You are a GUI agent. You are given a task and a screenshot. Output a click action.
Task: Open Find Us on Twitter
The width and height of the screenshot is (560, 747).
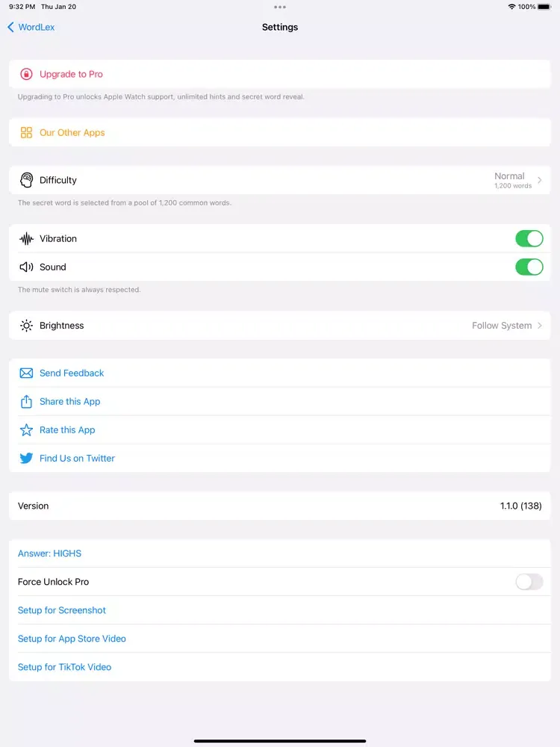coord(280,459)
